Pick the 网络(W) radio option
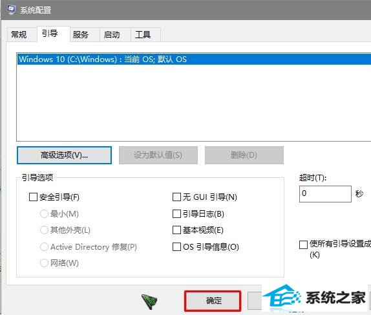 tap(44, 263)
